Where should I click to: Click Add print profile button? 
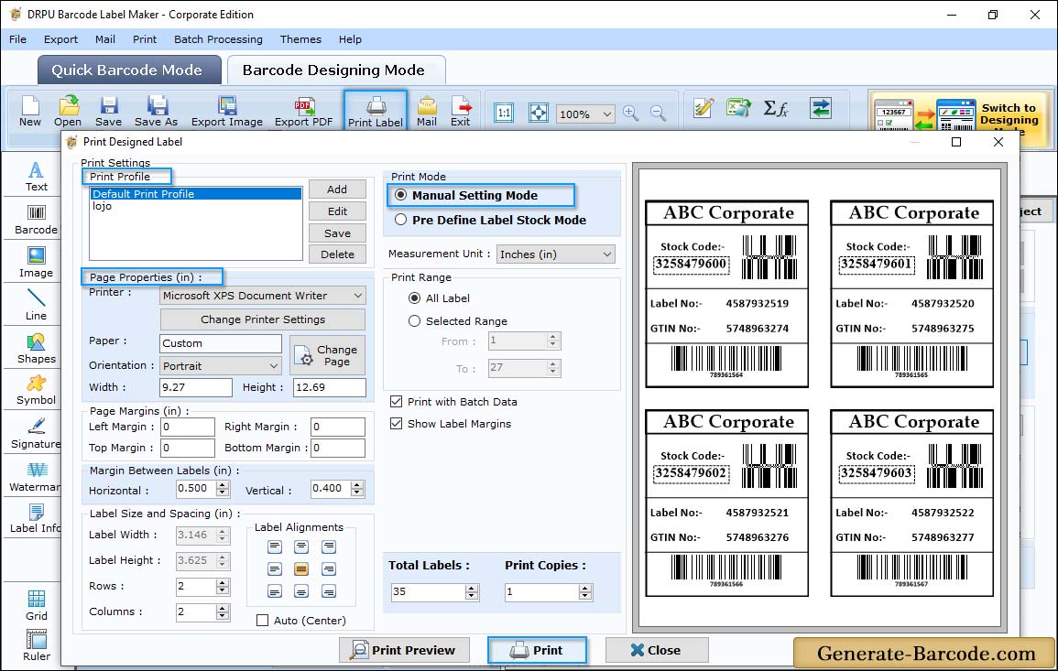pos(337,189)
